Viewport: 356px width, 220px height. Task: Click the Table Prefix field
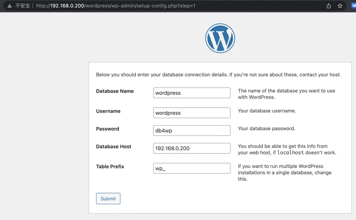(192, 168)
